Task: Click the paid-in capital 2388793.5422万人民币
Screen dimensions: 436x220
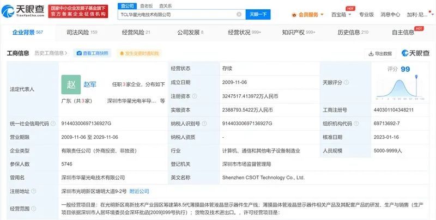Action: pyautogui.click(x=247, y=109)
